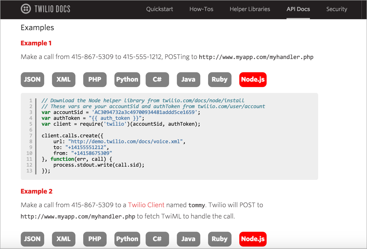This screenshot has height=249, width=367.
Task: Select the red Node.js tab in Example 1
Action: (x=253, y=79)
